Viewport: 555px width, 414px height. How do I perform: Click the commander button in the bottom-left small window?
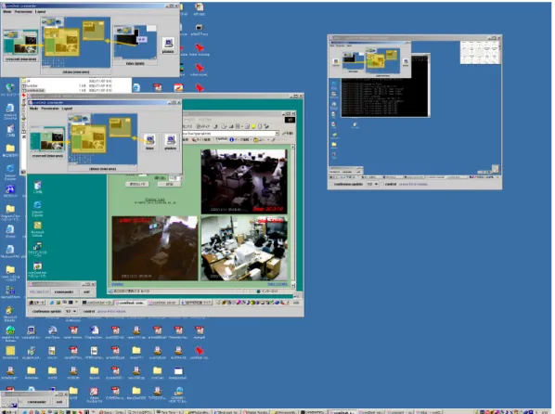coord(36,402)
